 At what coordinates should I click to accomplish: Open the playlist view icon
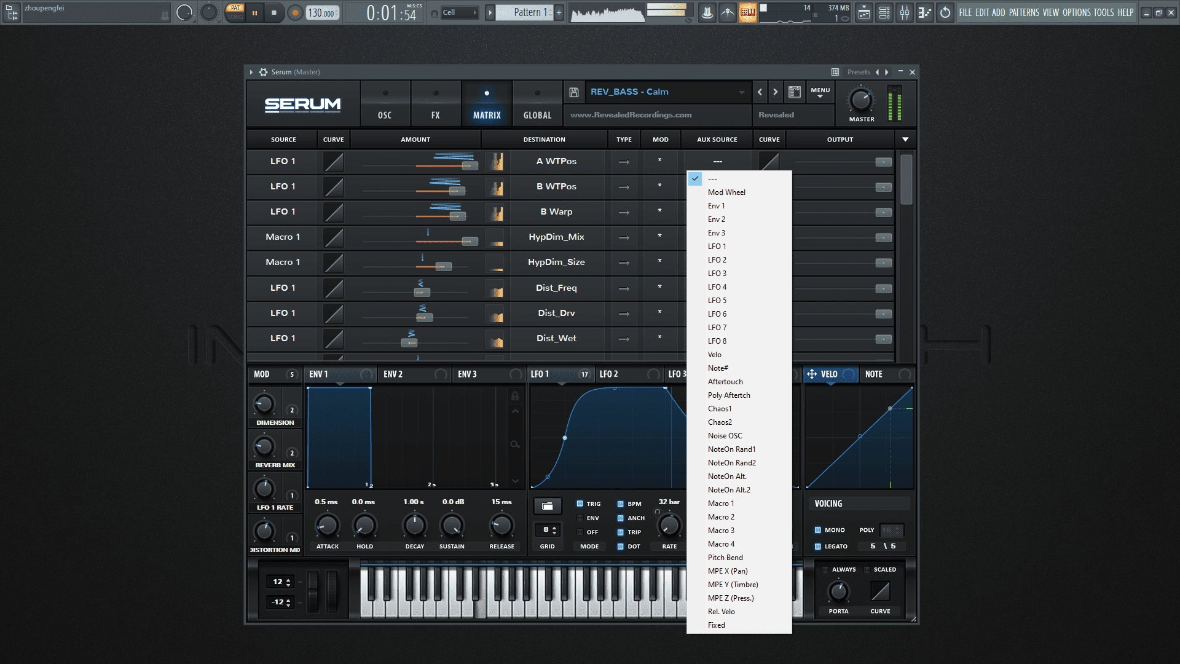point(864,12)
